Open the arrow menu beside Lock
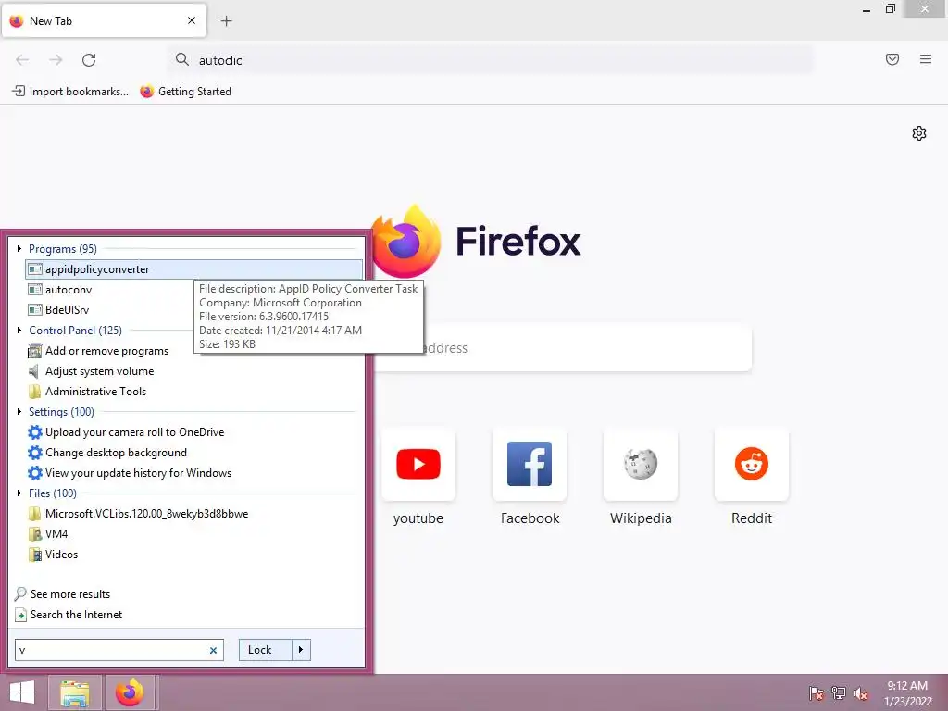The image size is (948, 711). [x=301, y=650]
